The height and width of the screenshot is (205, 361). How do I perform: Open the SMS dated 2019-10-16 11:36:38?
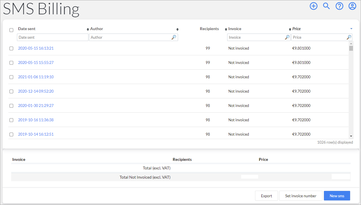36,120
